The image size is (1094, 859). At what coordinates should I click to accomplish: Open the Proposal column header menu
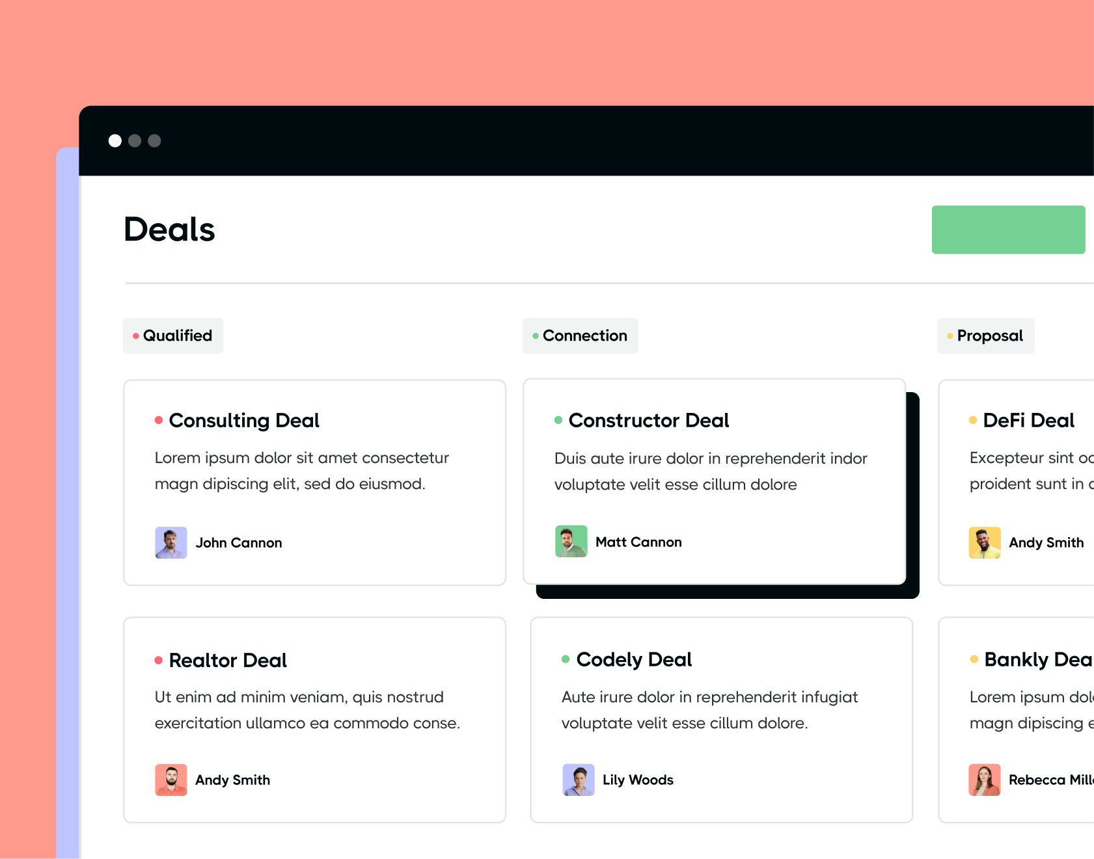pos(985,336)
